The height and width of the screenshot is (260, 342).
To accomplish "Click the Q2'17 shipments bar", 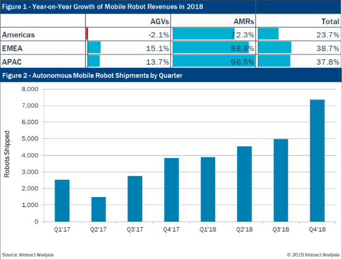I will pos(98,209).
